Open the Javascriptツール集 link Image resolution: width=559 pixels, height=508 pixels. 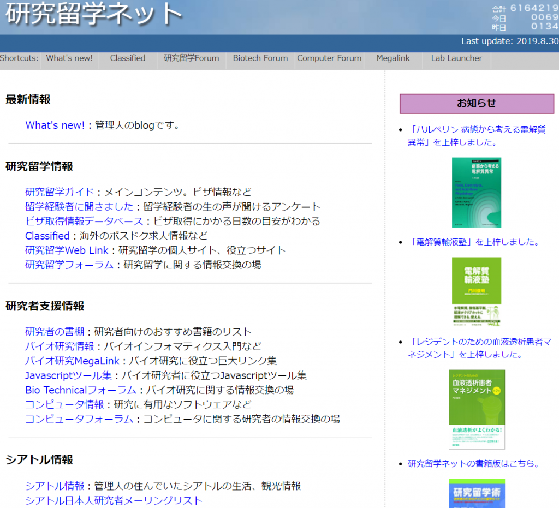[68, 375]
